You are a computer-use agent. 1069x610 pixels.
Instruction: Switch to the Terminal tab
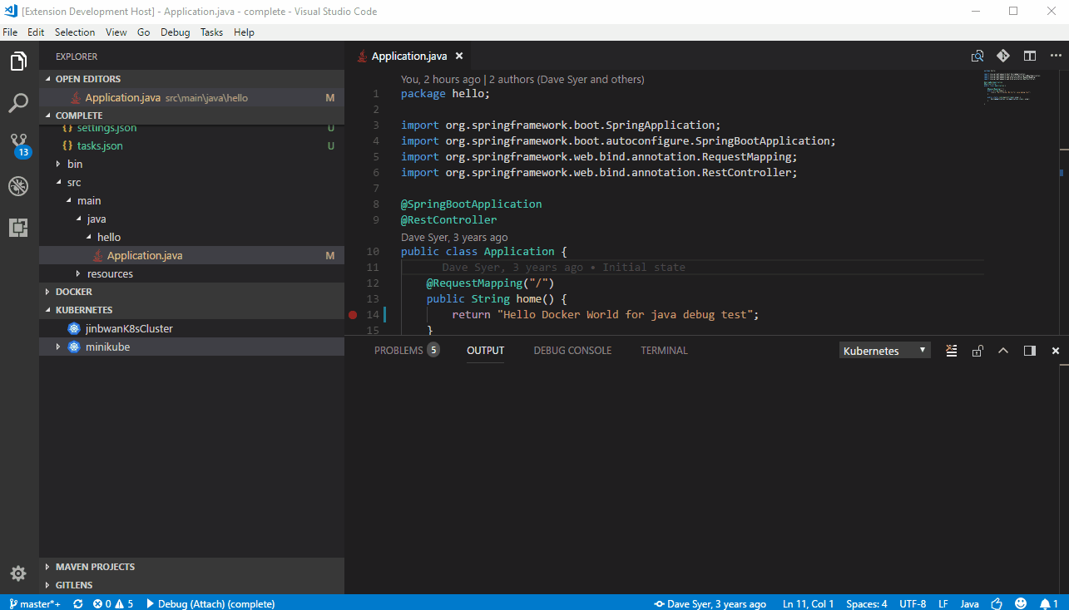[664, 351]
